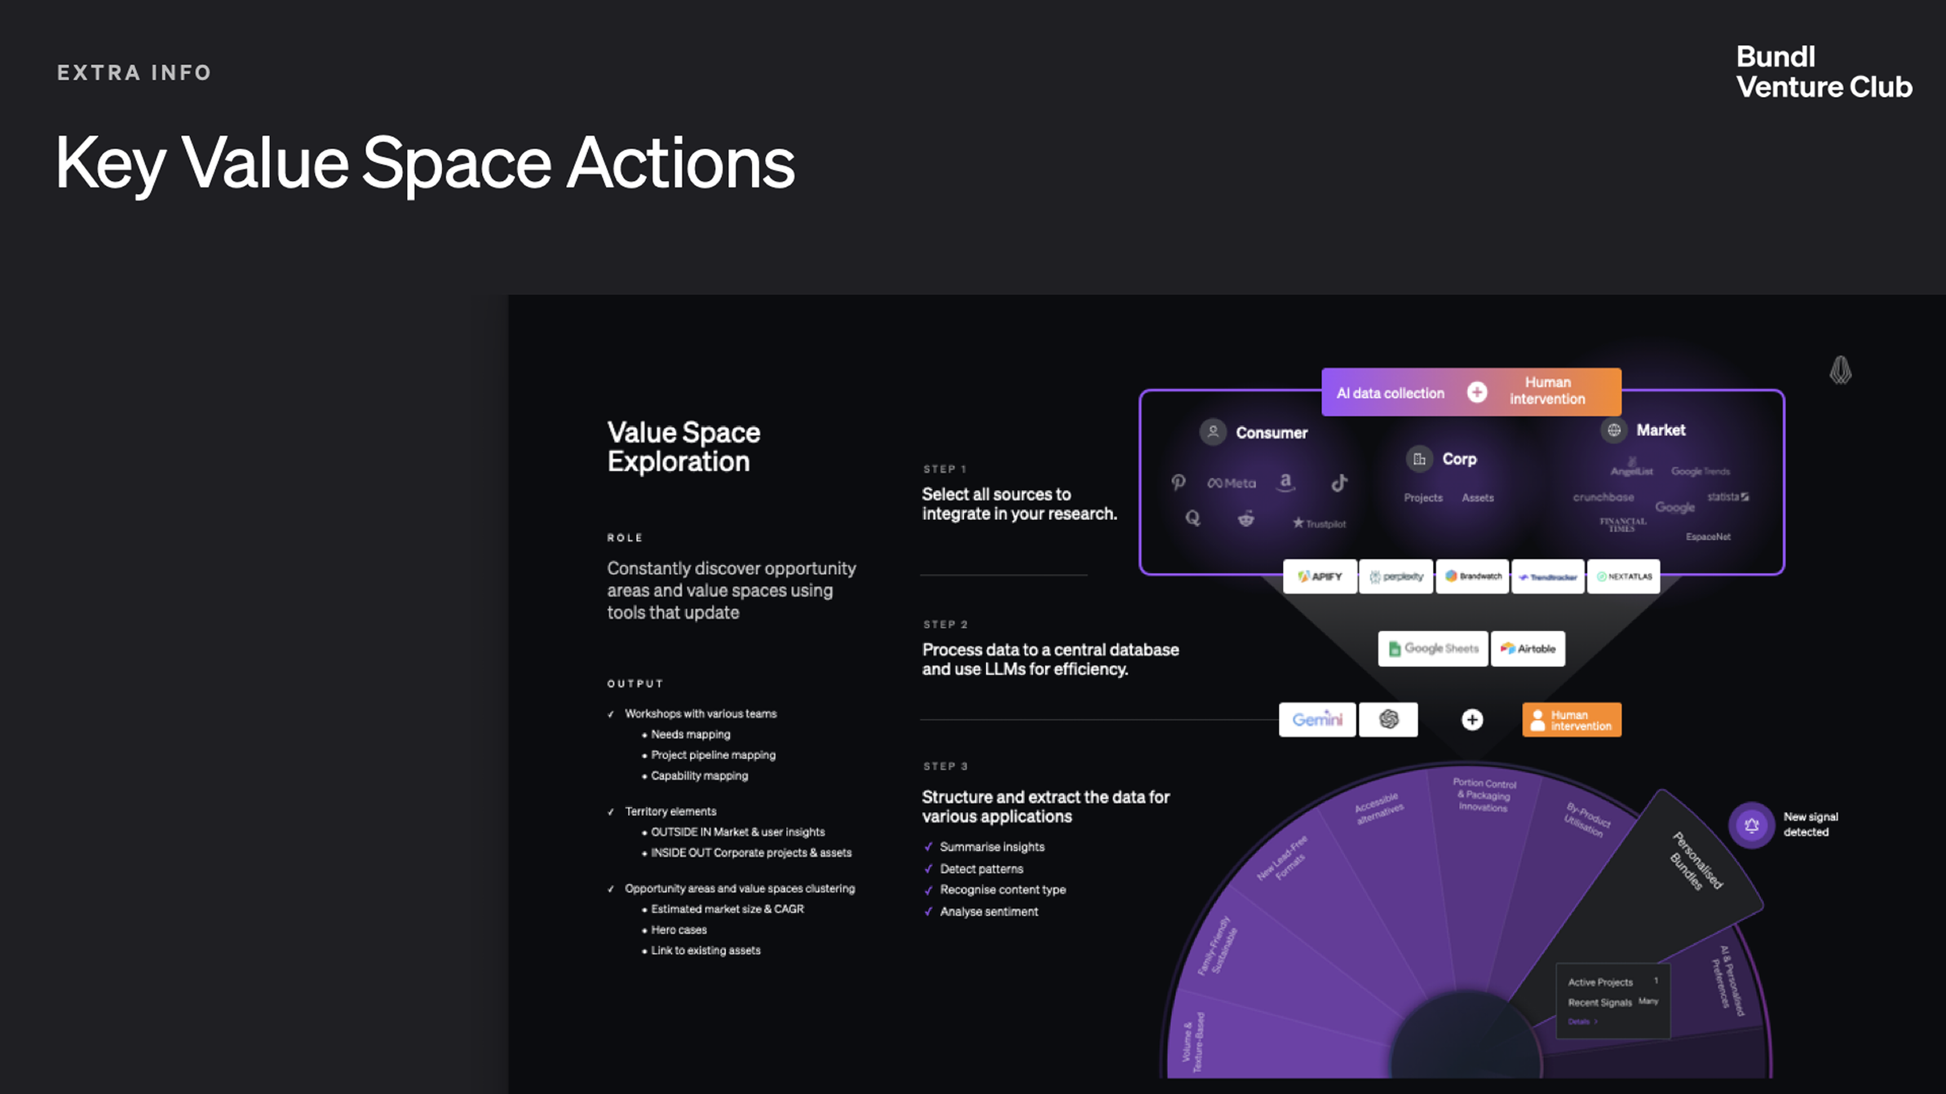
Task: Click the Quora Q icon
Action: (1192, 518)
